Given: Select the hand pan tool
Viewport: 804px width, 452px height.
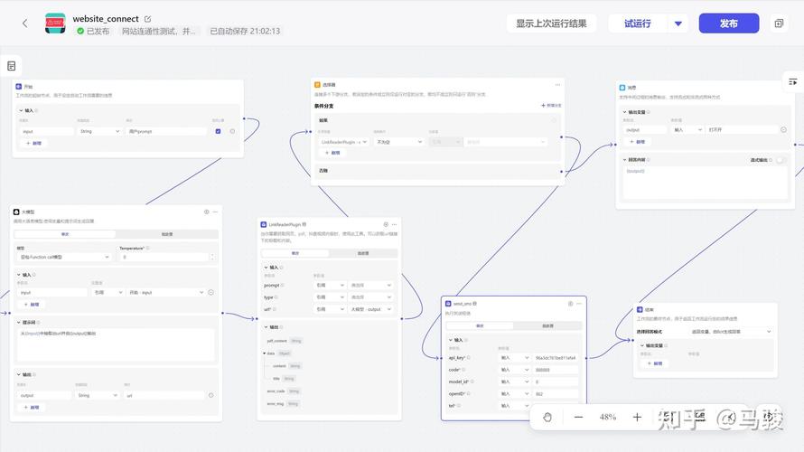Looking at the screenshot, I should pyautogui.click(x=547, y=417).
